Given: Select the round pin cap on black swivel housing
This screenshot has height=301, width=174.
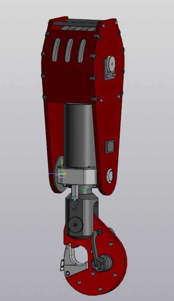Looking at the screenshot, I should tap(76, 224).
